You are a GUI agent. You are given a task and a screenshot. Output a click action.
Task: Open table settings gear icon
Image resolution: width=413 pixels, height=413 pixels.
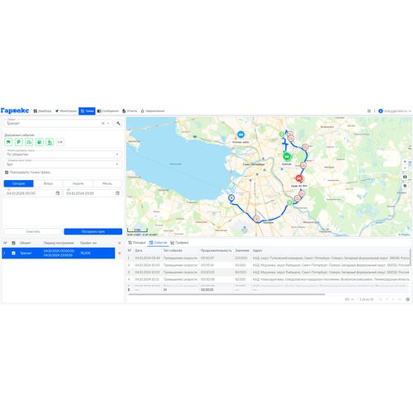coord(407,299)
